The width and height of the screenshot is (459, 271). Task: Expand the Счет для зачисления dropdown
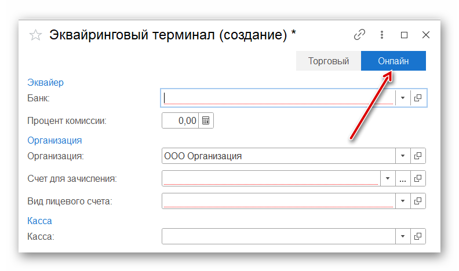point(387,178)
